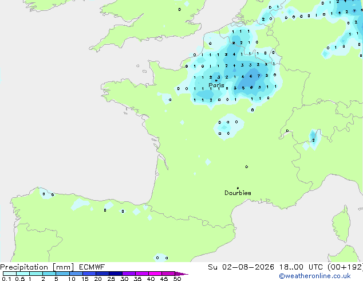363x281 pixels.
Task: Click the precipitation value '2' over Switzerland
Action: tap(313, 140)
